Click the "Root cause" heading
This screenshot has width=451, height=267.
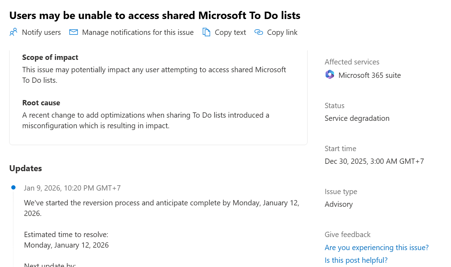pos(41,103)
